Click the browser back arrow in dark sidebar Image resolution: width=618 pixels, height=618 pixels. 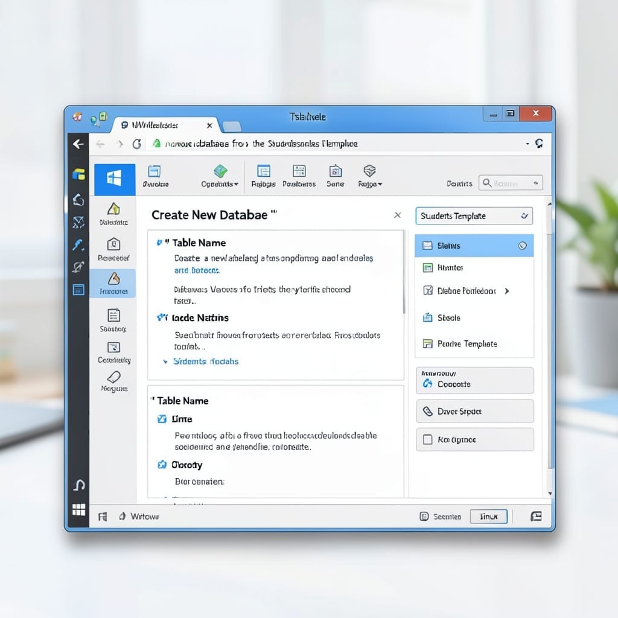(78, 144)
